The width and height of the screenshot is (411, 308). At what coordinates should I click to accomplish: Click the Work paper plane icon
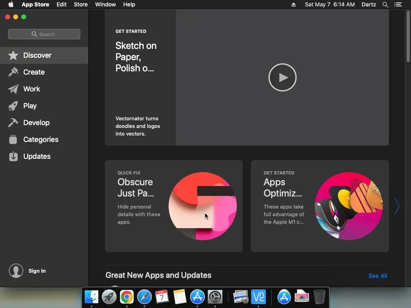click(13, 89)
